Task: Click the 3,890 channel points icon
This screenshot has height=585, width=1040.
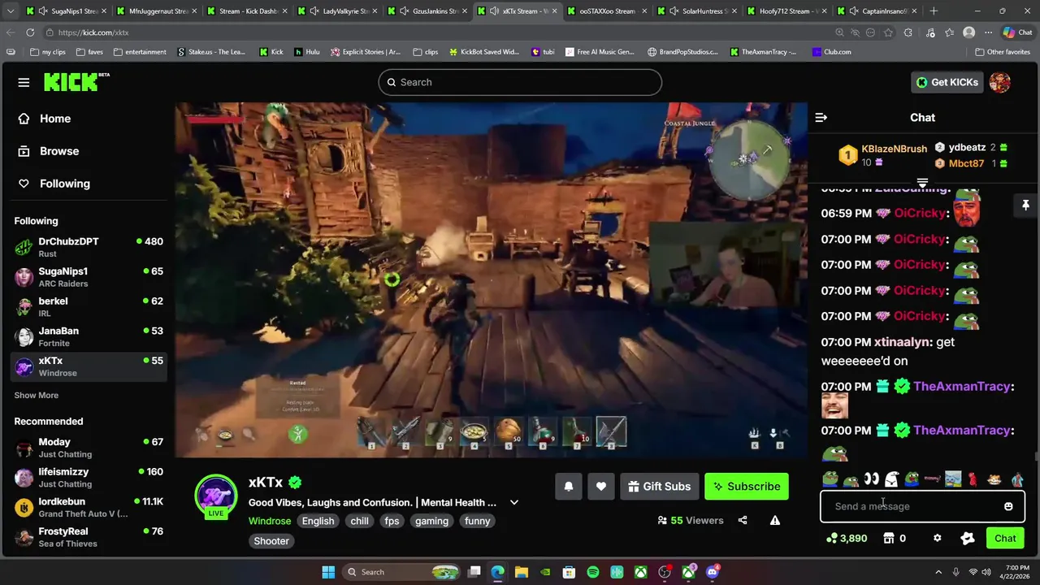Action: (x=831, y=538)
